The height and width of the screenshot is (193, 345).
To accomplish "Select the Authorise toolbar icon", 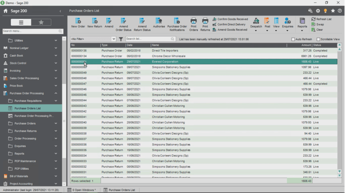I will pyautogui.click(x=159, y=23).
